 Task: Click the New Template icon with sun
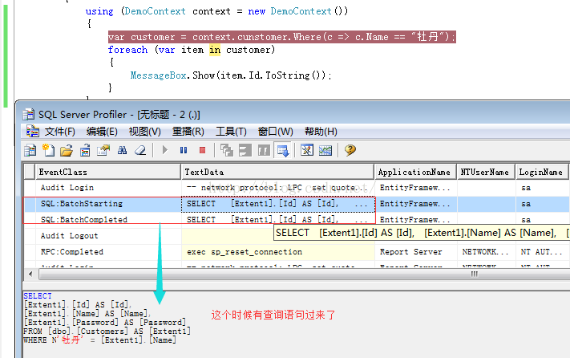point(48,150)
